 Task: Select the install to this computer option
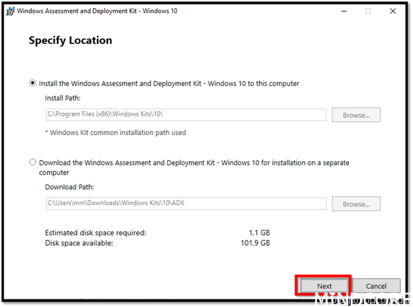point(32,83)
